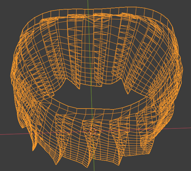Select the second bottom spike tip from the left
This screenshot has height=171, width=191.
point(56,163)
